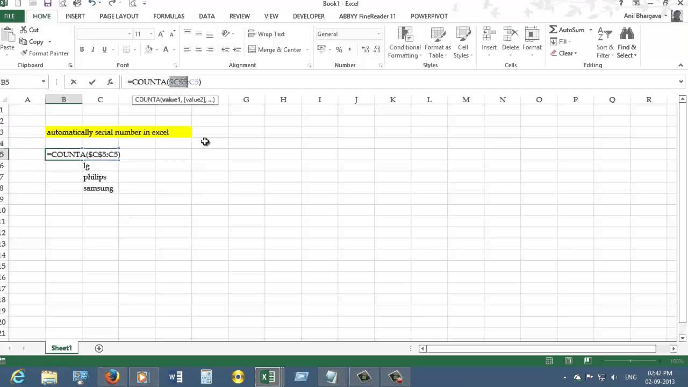Select cell containing 'samsung'
688x387 pixels.
pos(101,188)
